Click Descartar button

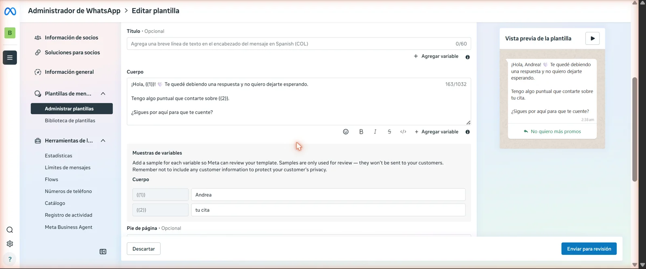tap(144, 249)
